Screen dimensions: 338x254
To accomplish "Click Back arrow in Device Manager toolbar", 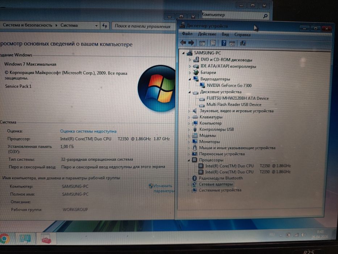I will 183,42.
